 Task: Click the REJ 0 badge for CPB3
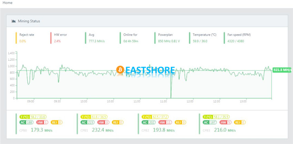tap(240, 123)
